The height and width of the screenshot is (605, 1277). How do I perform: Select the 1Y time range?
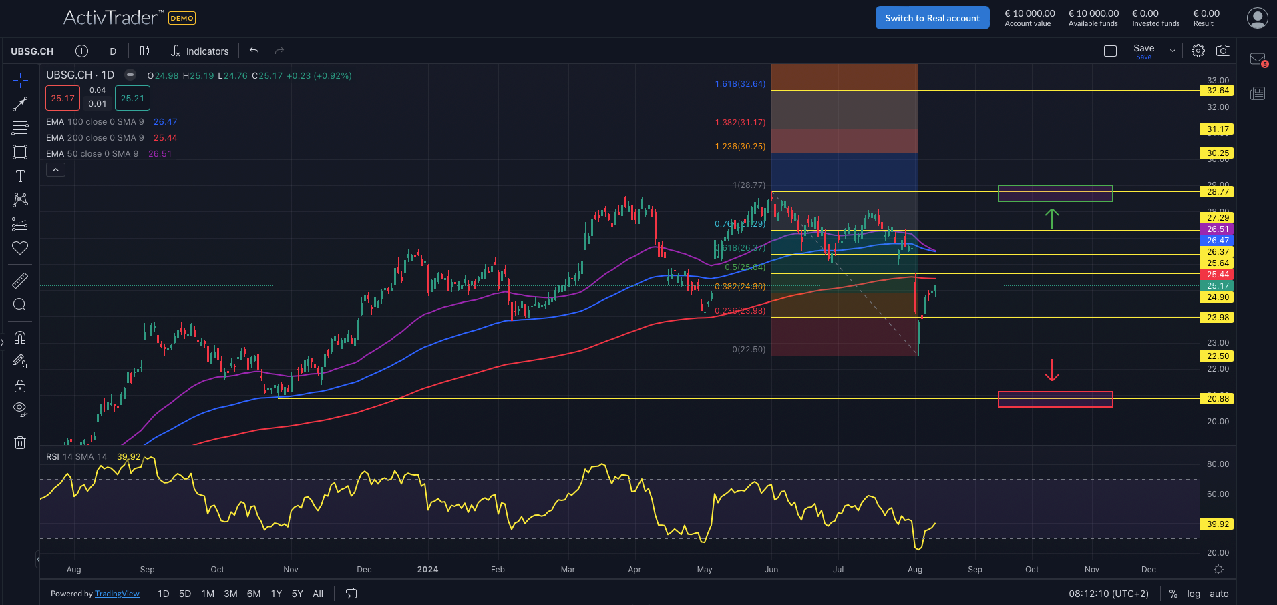click(277, 594)
